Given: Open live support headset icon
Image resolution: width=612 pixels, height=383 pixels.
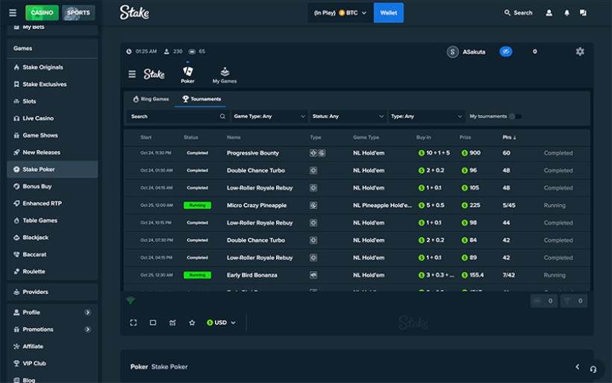Looking at the screenshot, I should 593,369.
